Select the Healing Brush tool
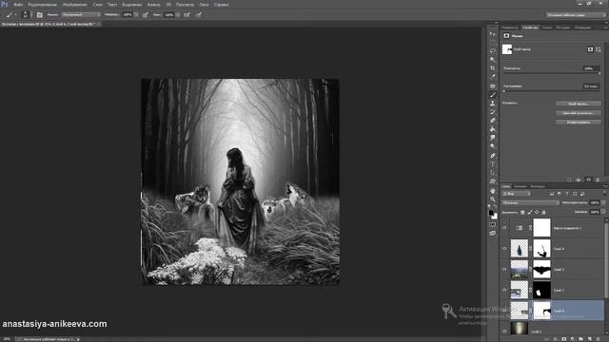The width and height of the screenshot is (609, 342). click(493, 85)
